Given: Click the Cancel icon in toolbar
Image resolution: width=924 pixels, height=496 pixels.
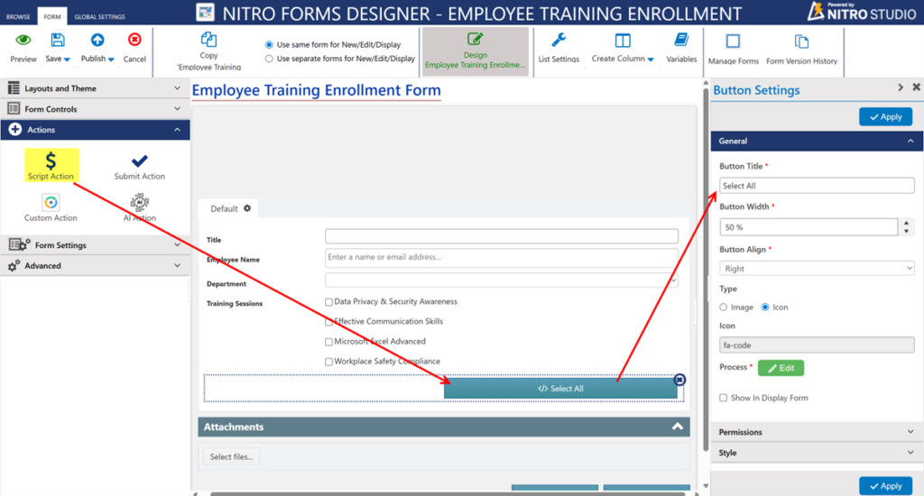Looking at the screenshot, I should click(134, 41).
